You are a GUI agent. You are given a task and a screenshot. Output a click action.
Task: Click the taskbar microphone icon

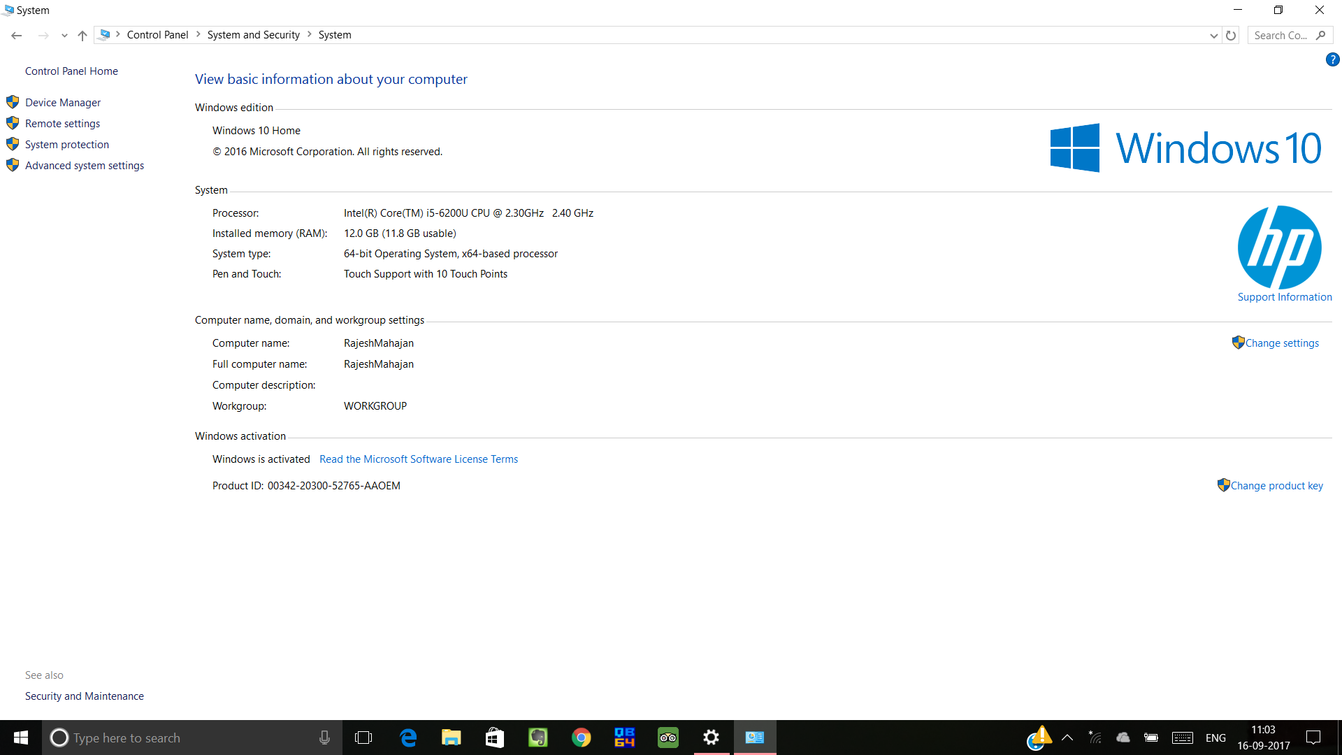[324, 738]
